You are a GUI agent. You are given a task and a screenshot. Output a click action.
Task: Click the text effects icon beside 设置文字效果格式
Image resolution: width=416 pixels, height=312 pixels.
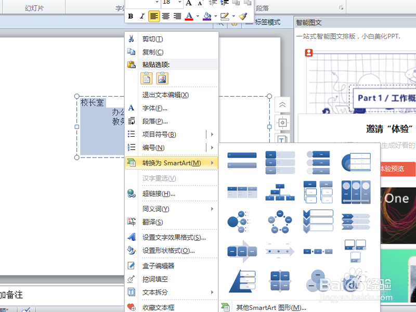(x=132, y=237)
